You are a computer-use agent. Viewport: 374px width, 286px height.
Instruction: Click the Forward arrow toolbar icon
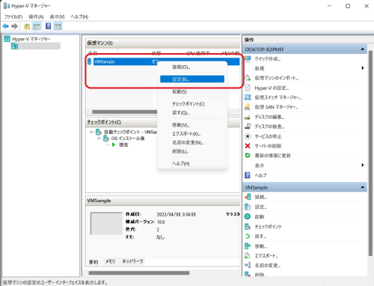[x=15, y=26]
